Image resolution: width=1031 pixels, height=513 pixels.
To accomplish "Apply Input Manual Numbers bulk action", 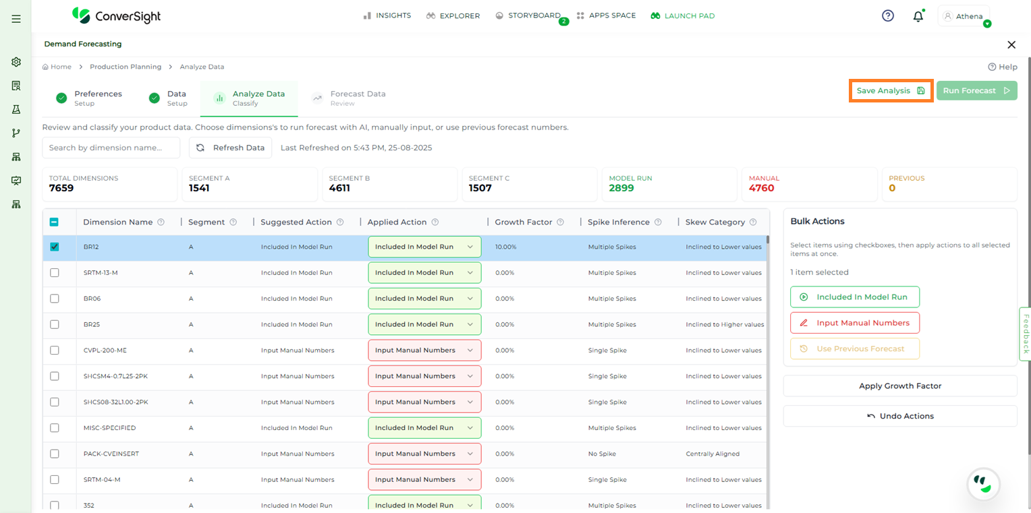I will pos(854,323).
